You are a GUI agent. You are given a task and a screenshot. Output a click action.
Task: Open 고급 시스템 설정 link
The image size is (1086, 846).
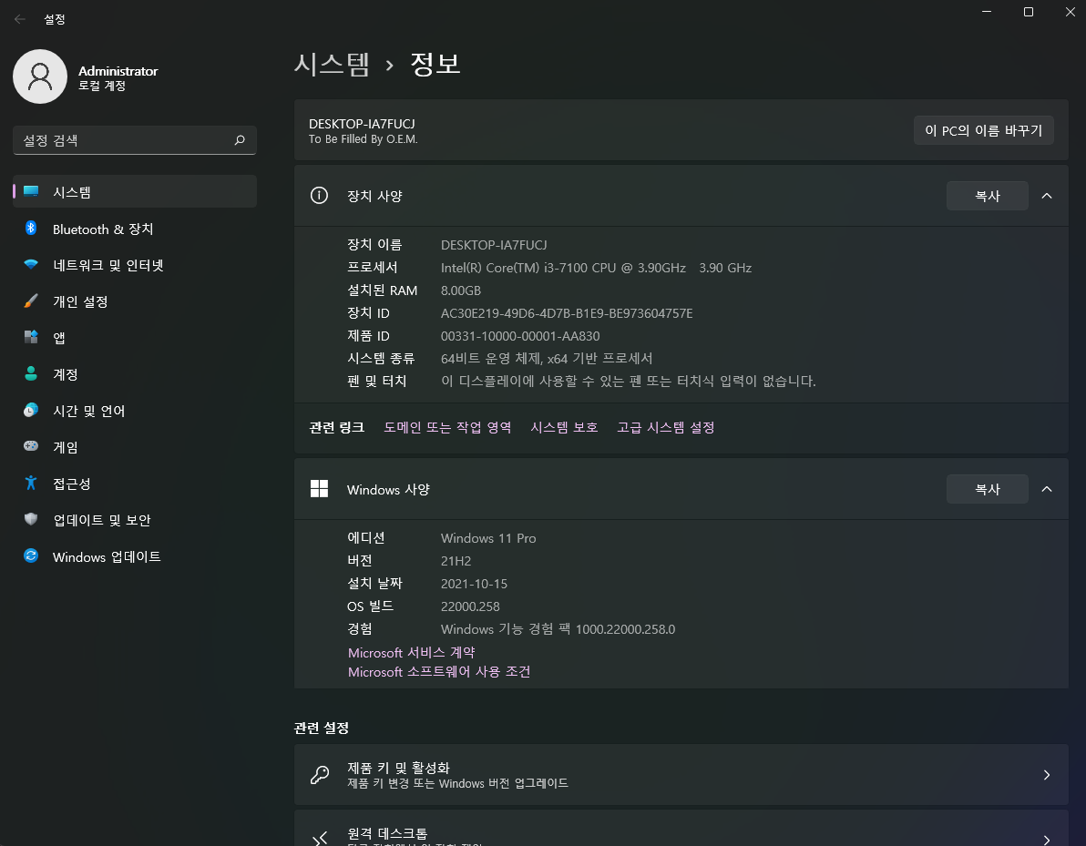666,427
